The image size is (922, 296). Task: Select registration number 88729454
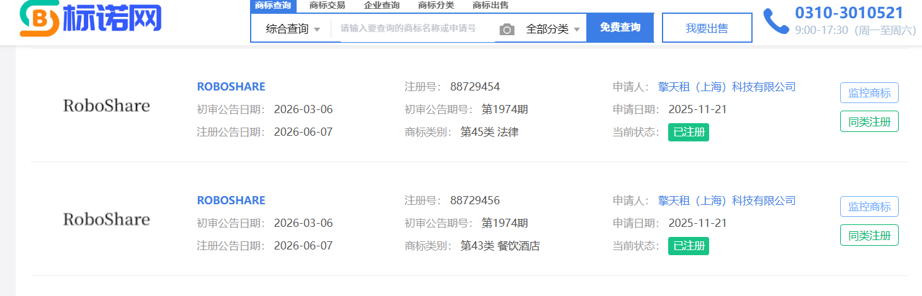pyautogui.click(x=475, y=87)
